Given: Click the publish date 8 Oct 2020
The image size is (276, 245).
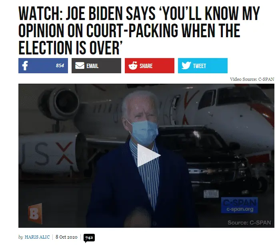Looking at the screenshot, I should pos(66,237).
